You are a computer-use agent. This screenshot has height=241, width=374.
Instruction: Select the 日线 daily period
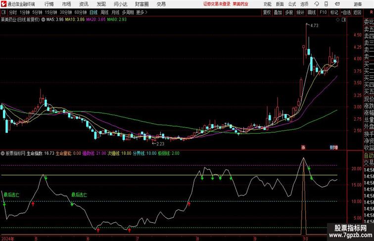[93, 12]
